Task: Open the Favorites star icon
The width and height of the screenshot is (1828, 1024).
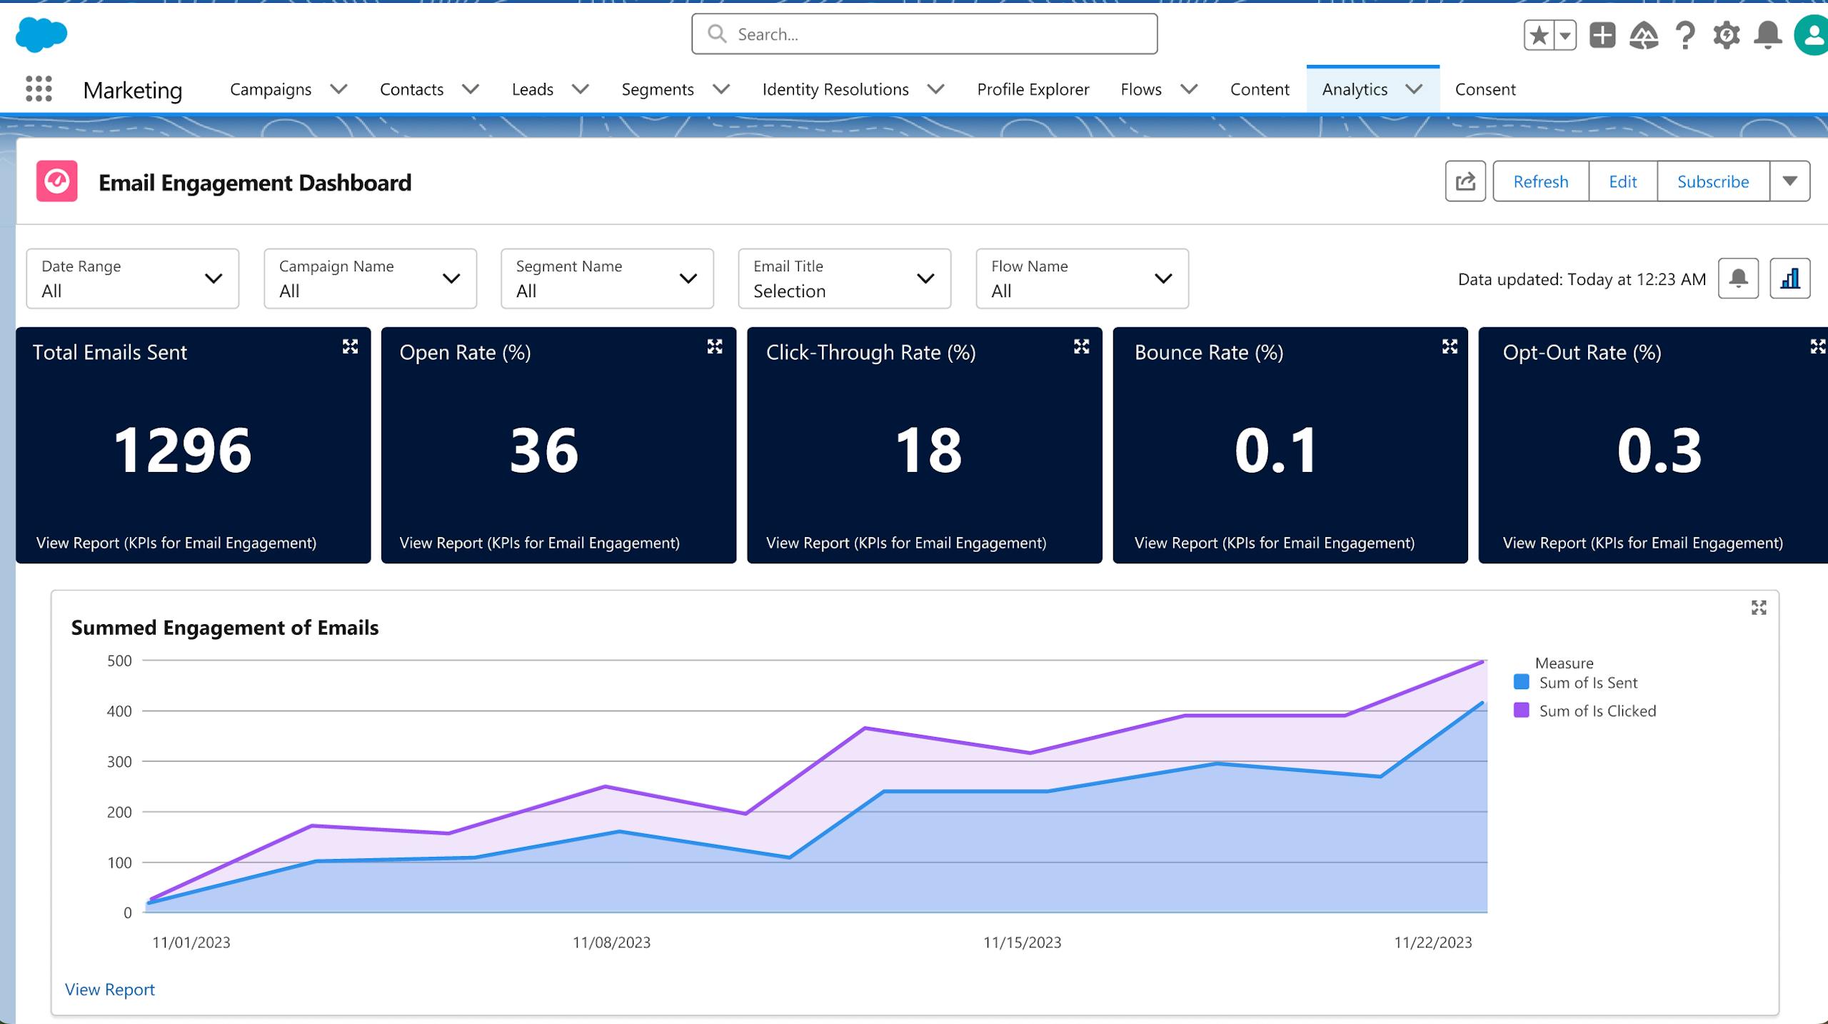Action: pos(1539,35)
